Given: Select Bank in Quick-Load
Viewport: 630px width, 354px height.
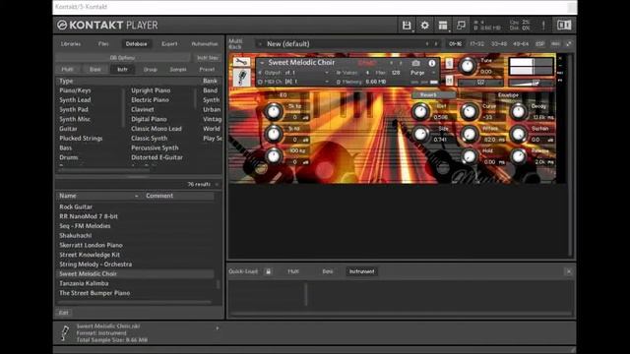Looking at the screenshot, I should point(328,271).
